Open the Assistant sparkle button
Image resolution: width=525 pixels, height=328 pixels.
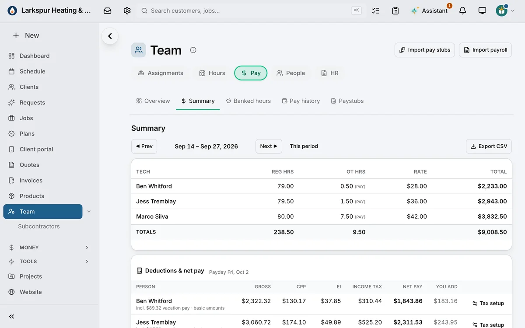click(429, 10)
